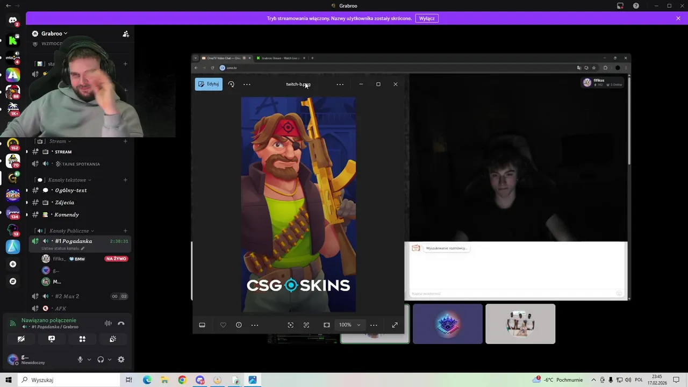Open Windows Start menu
688x387 pixels.
9,380
